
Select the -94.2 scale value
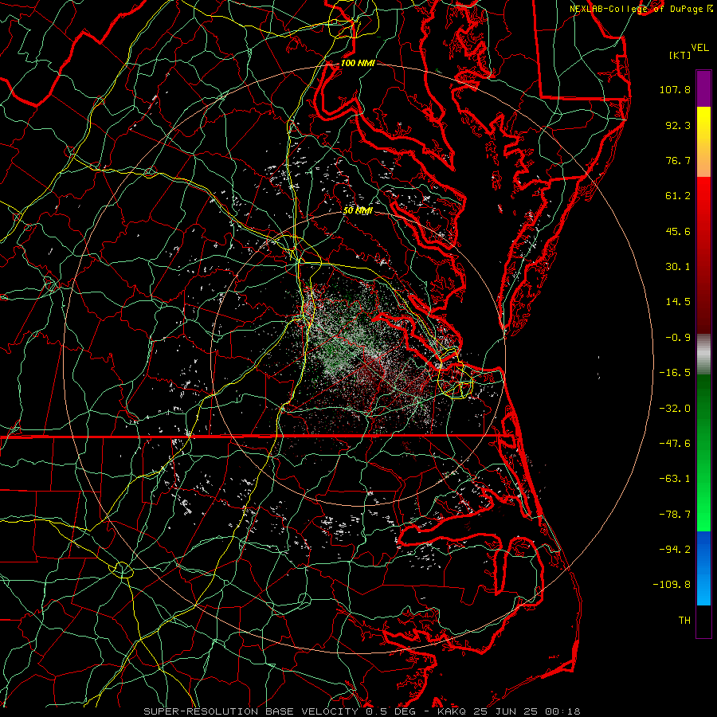pyautogui.click(x=675, y=550)
